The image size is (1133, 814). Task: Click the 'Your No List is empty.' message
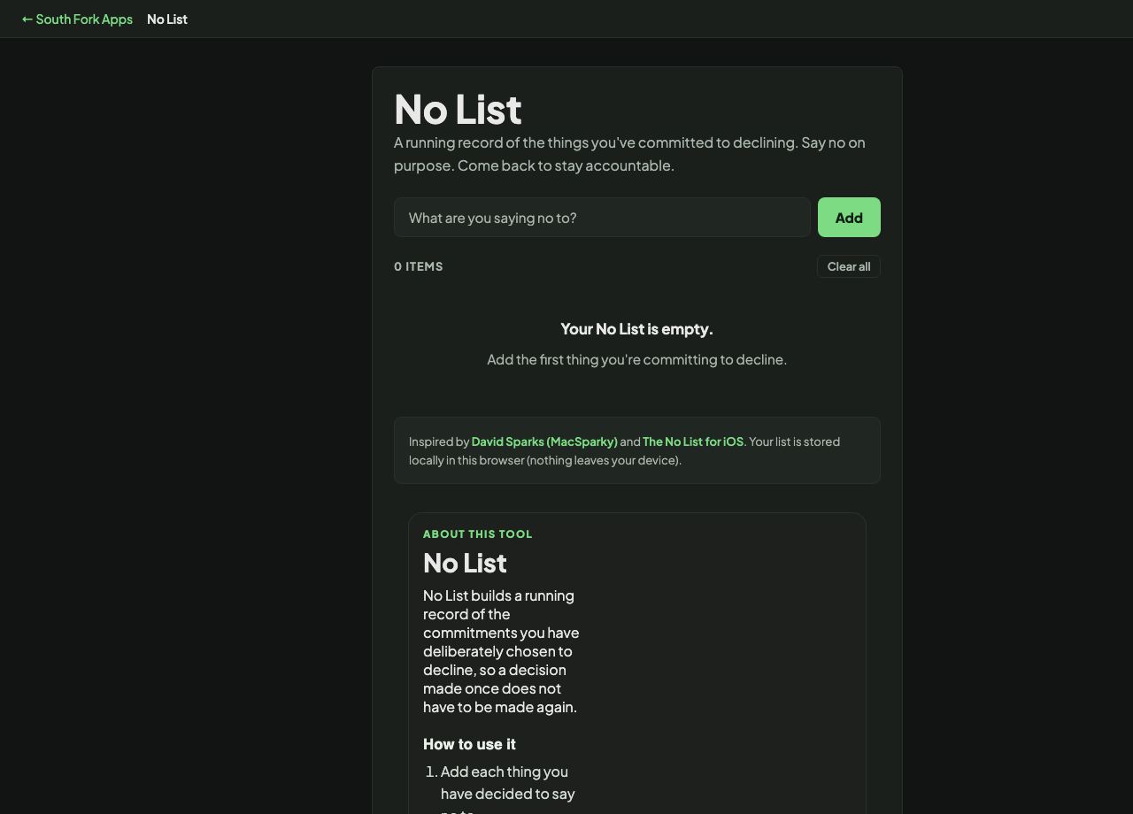point(637,329)
